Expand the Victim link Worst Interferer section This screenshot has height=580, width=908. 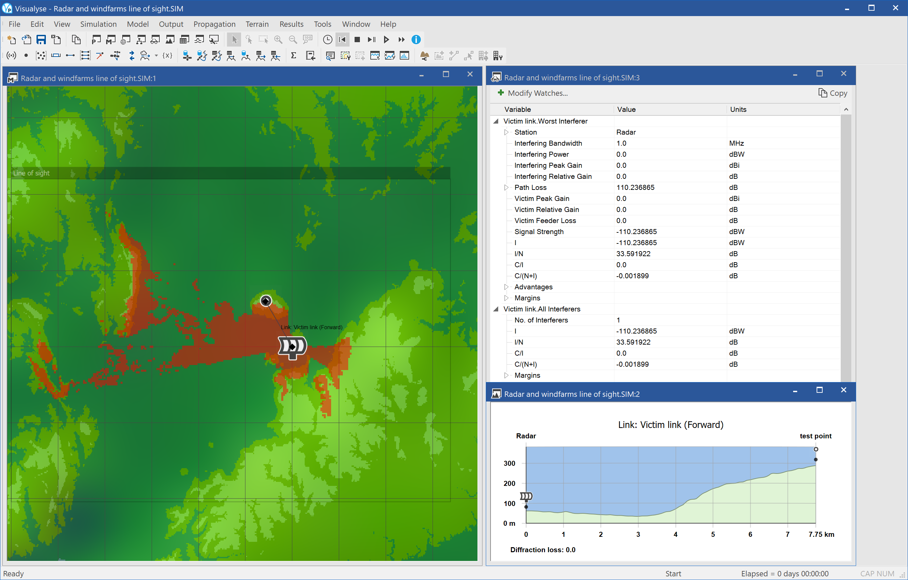coord(498,121)
